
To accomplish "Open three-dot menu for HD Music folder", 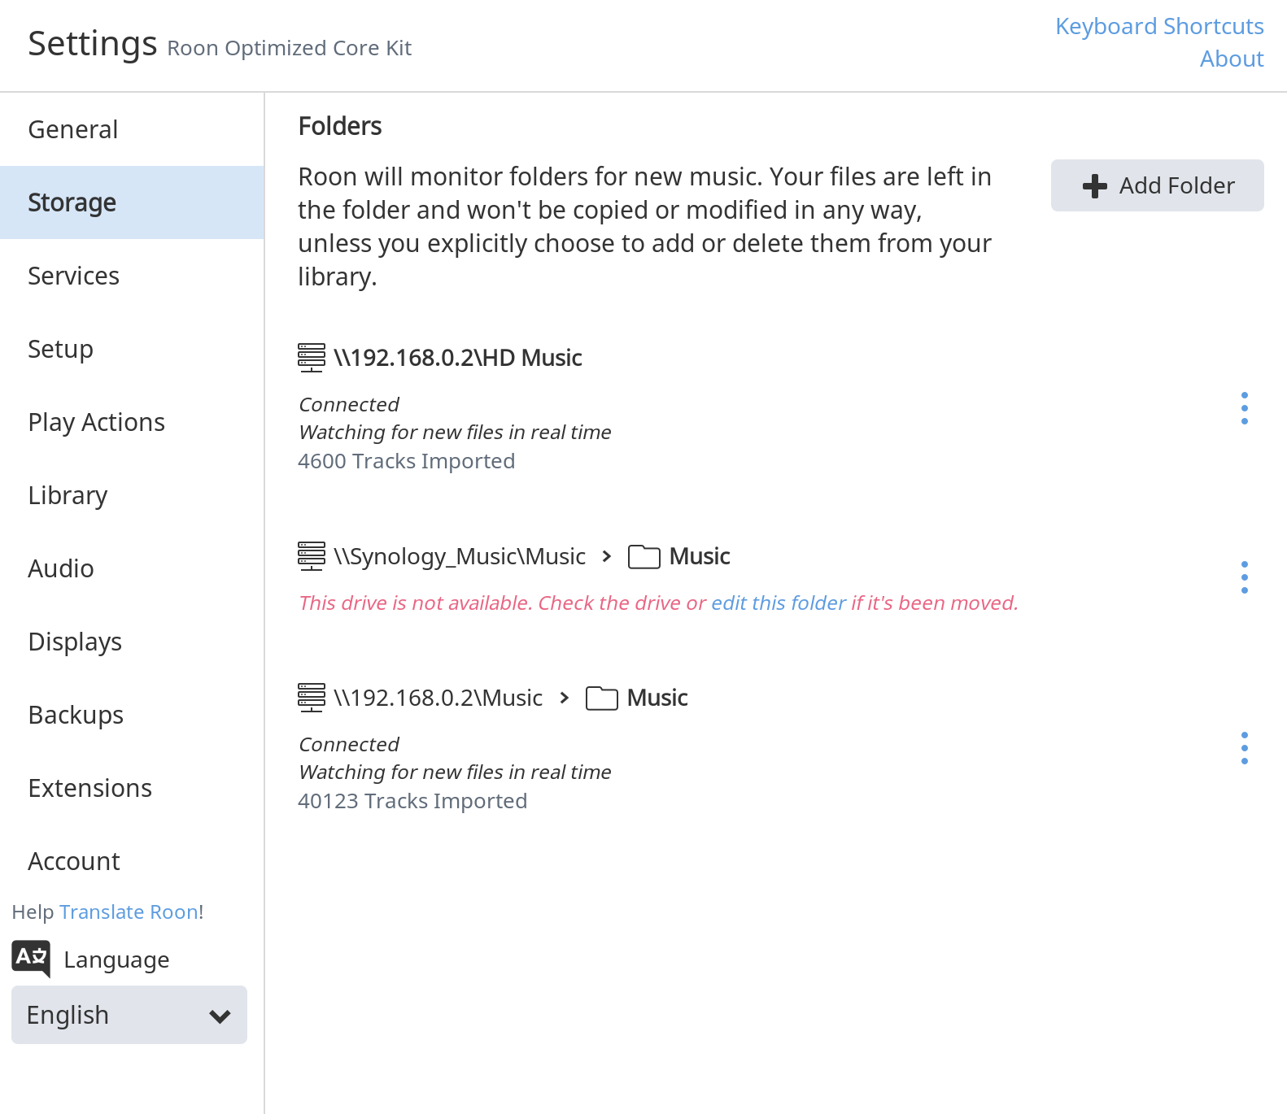I will point(1244,408).
